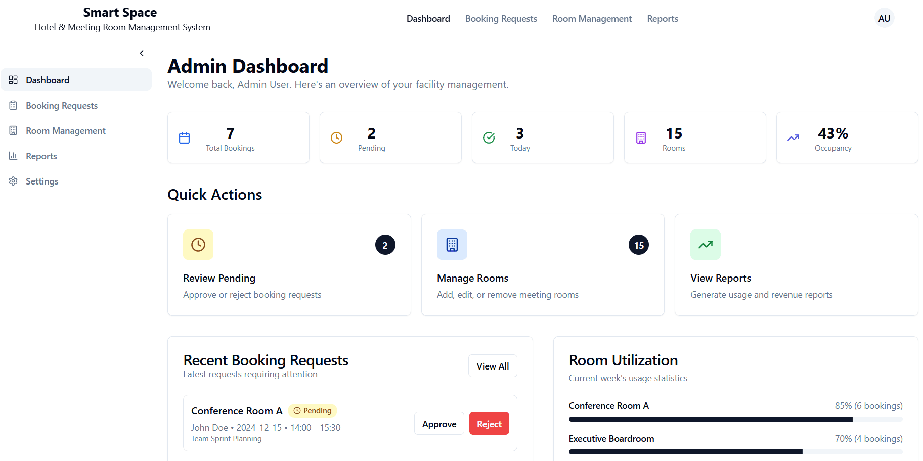Click the Review Pending clock icon
Image resolution: width=923 pixels, height=461 pixels.
coord(198,245)
